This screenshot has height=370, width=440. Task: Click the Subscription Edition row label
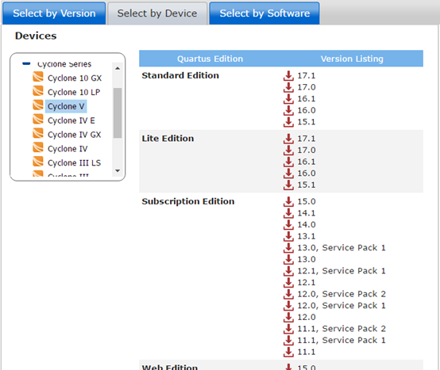(188, 201)
